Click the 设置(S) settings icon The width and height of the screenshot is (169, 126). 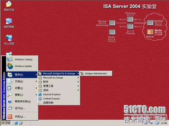tap(10, 88)
